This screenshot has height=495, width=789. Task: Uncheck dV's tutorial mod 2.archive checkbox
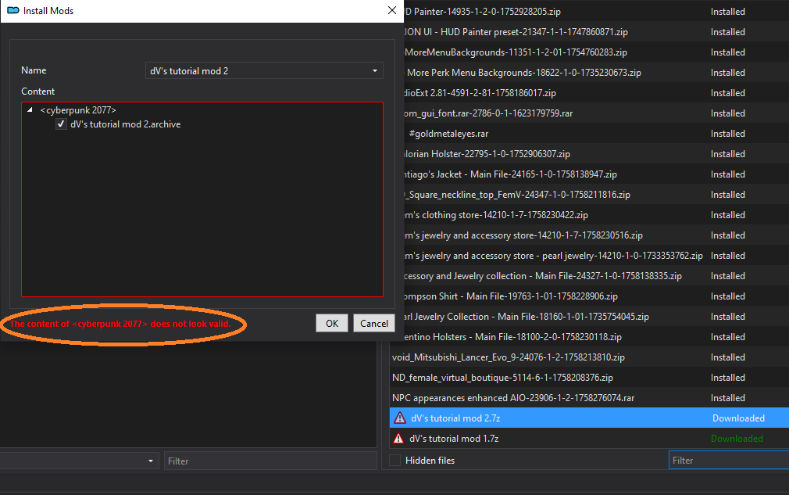[61, 124]
